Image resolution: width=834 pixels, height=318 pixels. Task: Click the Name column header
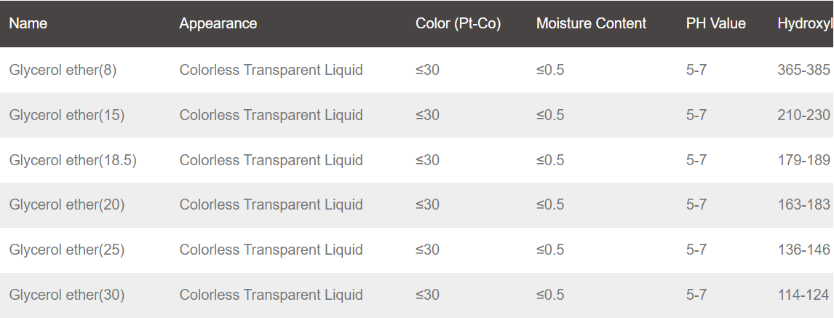pos(28,23)
